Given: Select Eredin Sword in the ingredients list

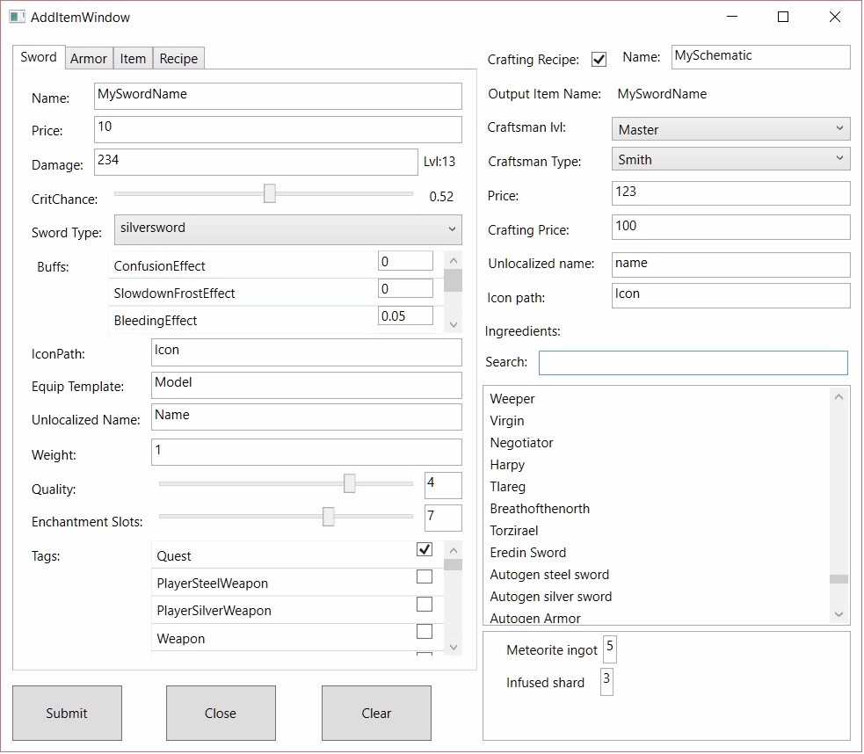Looking at the screenshot, I should pyautogui.click(x=657, y=553).
